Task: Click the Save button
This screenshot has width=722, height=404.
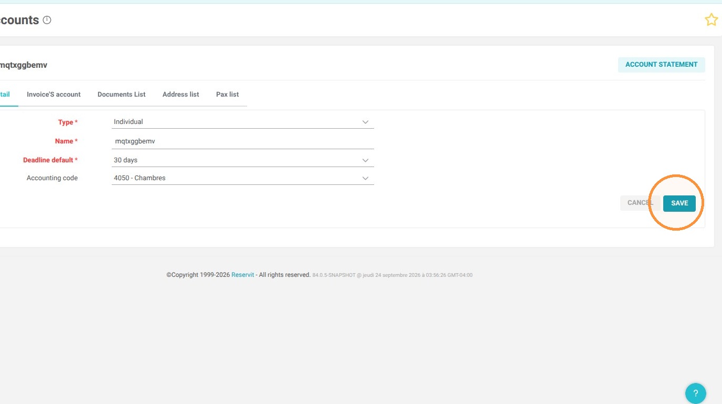Action: 679,203
